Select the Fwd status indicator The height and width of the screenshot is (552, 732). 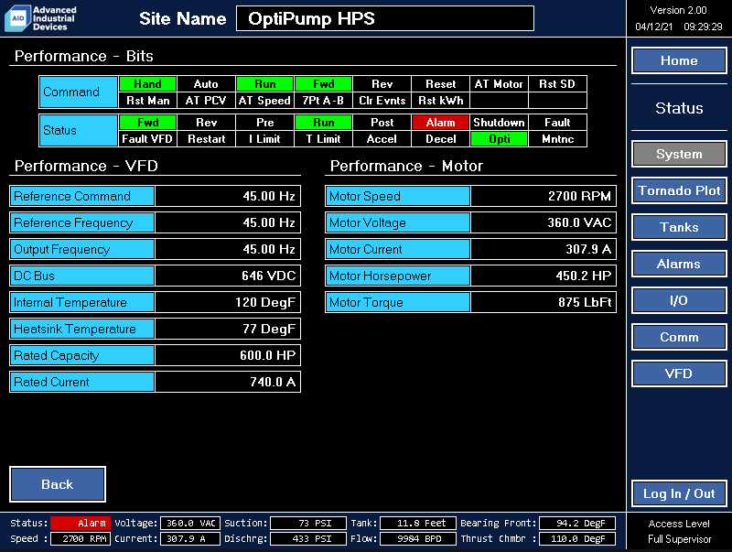pyautogui.click(x=147, y=123)
